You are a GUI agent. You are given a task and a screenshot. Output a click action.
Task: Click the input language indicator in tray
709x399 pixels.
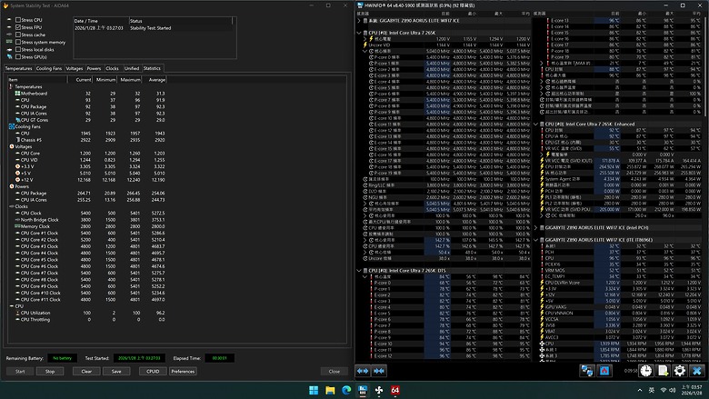652,390
